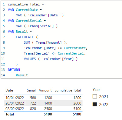
Task: Uncheck the 2022 year slicer checkbox
Action: pos(95,104)
